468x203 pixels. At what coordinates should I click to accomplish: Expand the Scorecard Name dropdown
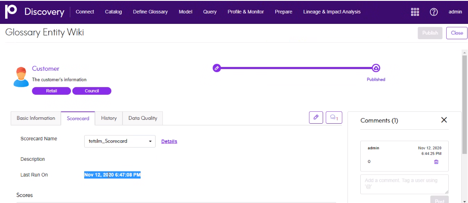pos(120,141)
